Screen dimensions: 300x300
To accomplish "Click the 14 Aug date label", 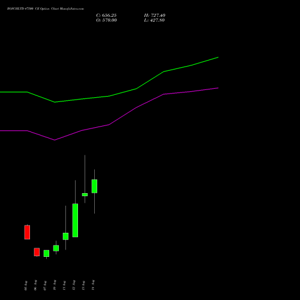I will [x=93, y=285].
